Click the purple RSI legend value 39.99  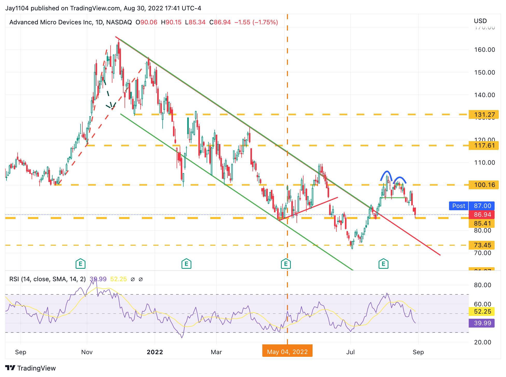pyautogui.click(x=98, y=279)
